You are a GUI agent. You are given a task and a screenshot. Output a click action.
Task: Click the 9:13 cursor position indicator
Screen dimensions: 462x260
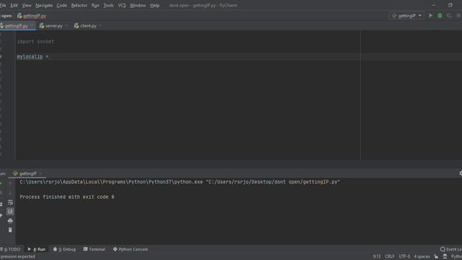[x=377, y=256]
